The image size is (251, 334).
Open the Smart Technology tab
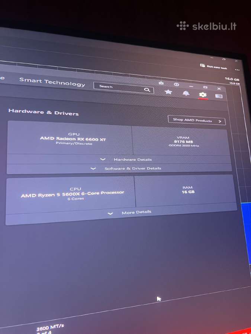[x=52, y=82]
